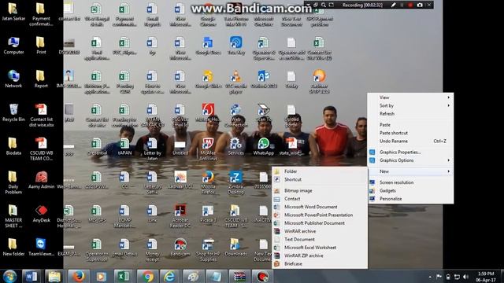Open Personalize from the context menu
Screen dimensions: 504x283
[410, 199]
